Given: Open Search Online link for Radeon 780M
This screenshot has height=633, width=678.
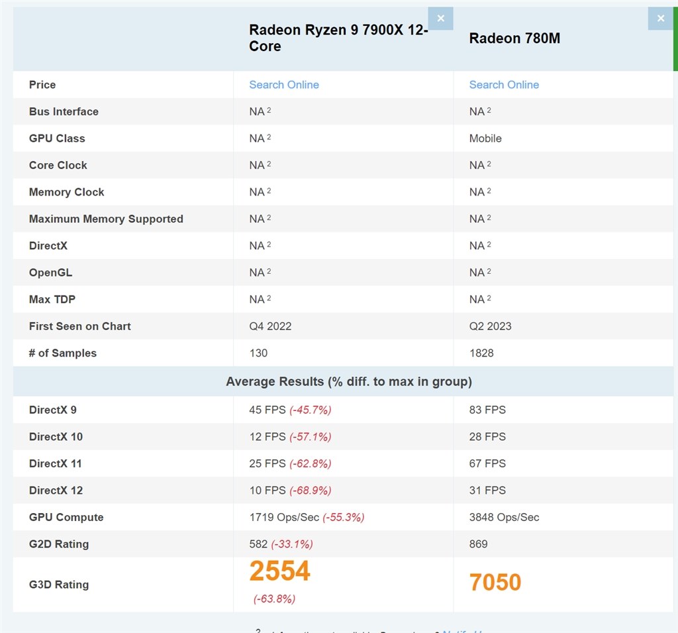Looking at the screenshot, I should 504,85.
